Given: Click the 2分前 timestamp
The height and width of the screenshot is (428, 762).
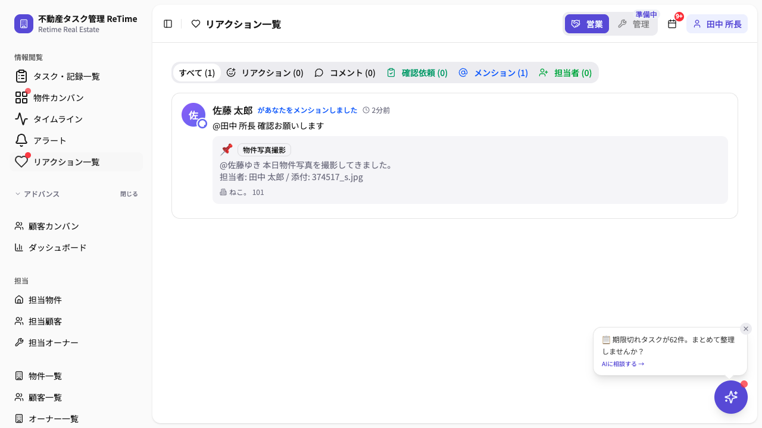Looking at the screenshot, I should pyautogui.click(x=376, y=110).
